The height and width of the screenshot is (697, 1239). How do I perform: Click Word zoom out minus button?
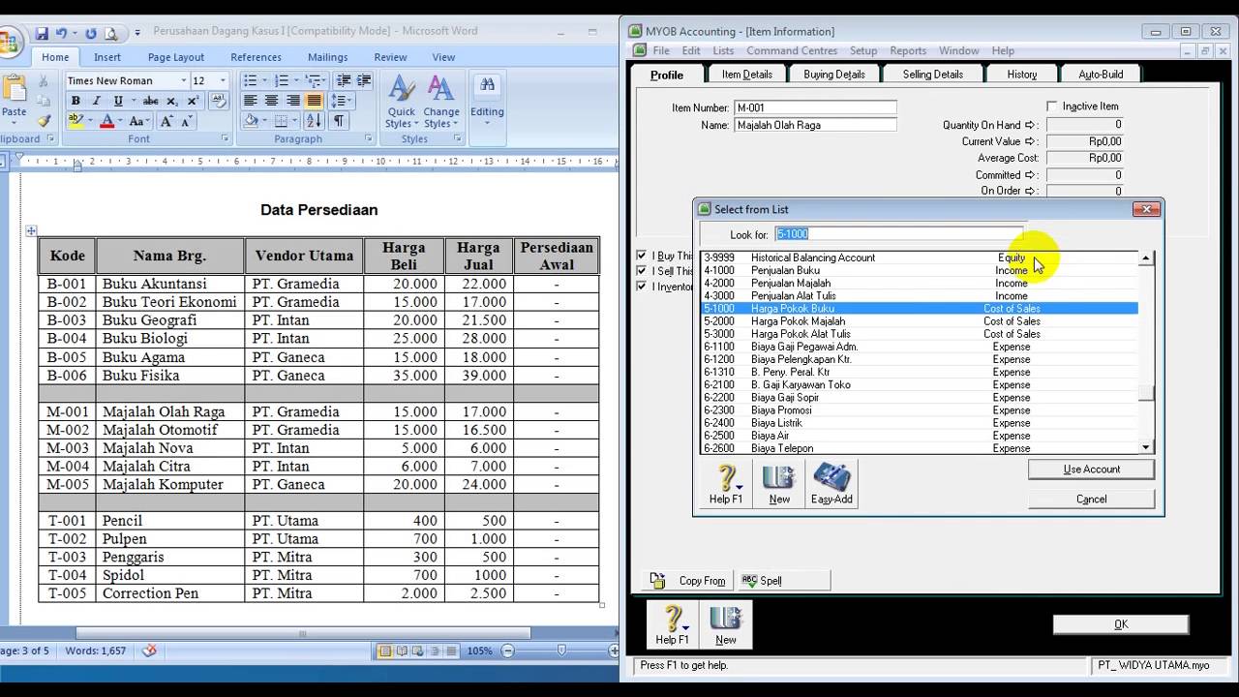(x=508, y=651)
